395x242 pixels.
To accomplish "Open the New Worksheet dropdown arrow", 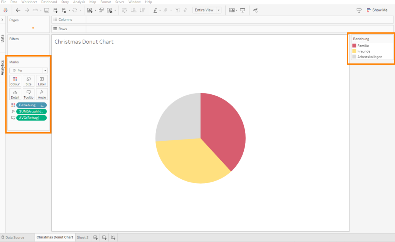I will (95, 10).
